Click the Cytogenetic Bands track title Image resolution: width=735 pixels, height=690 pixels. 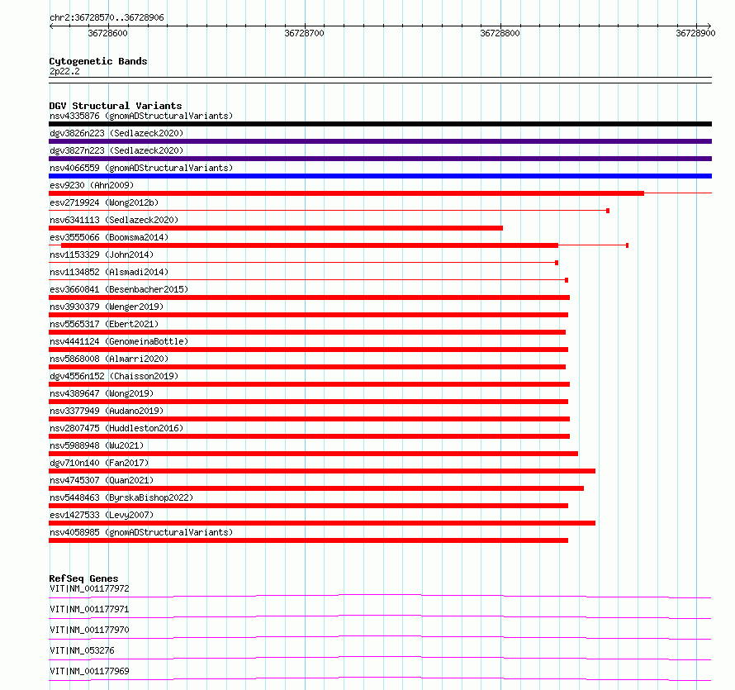[98, 61]
